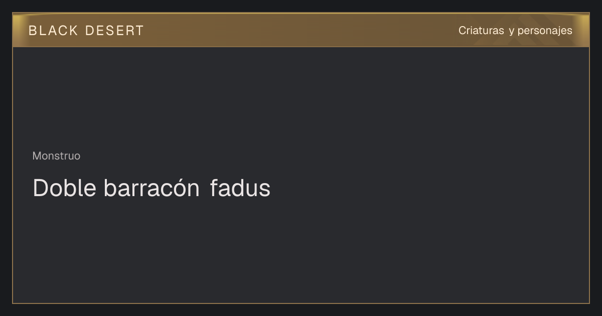Select the word barracón in the title

[152, 188]
